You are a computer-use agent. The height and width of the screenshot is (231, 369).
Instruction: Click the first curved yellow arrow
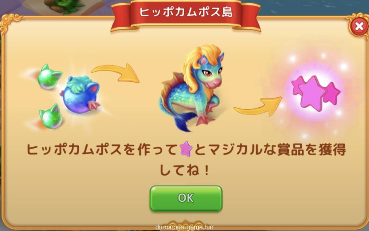pos(116,73)
